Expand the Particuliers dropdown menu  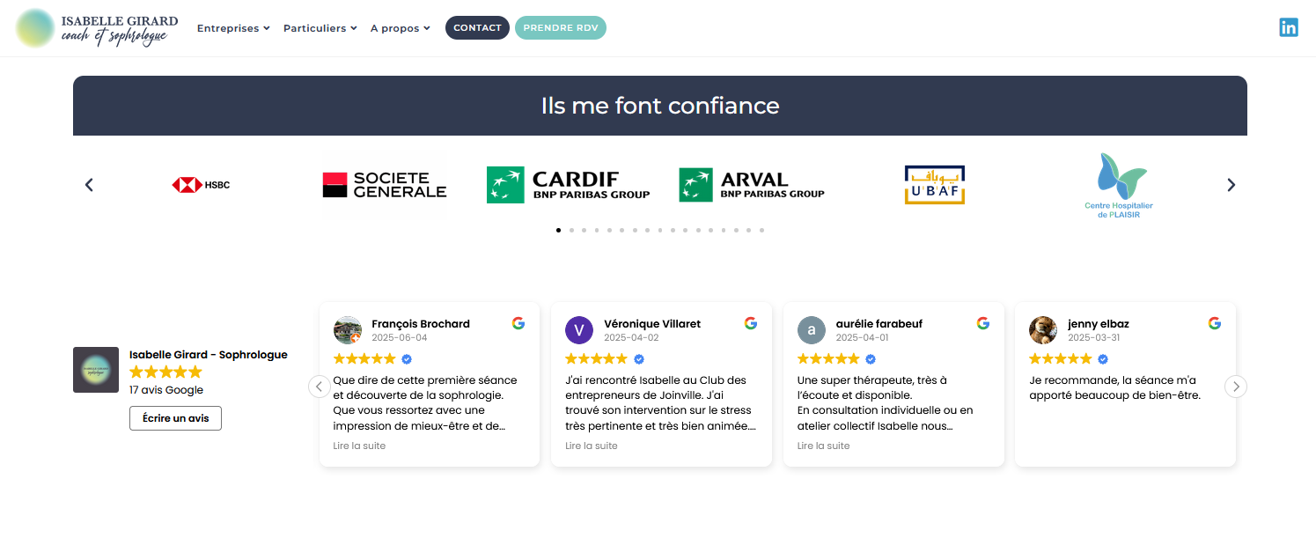point(320,28)
